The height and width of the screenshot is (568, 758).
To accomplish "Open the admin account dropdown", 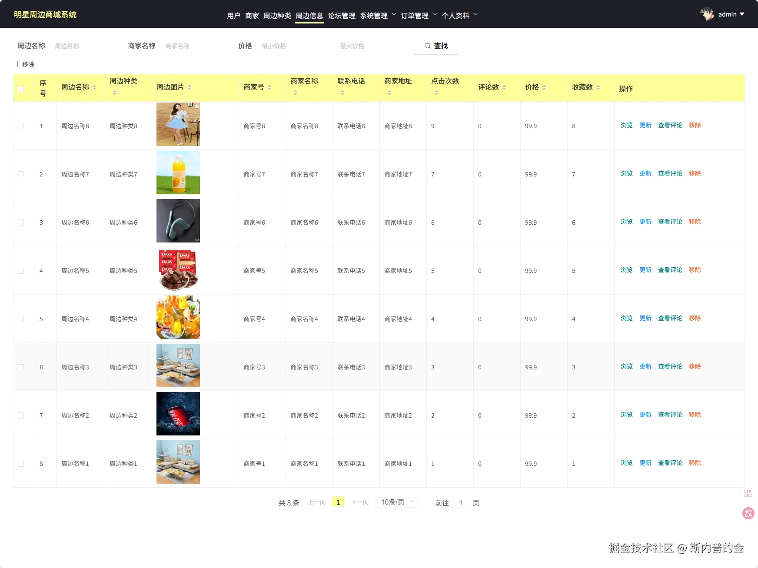I will pos(731,14).
